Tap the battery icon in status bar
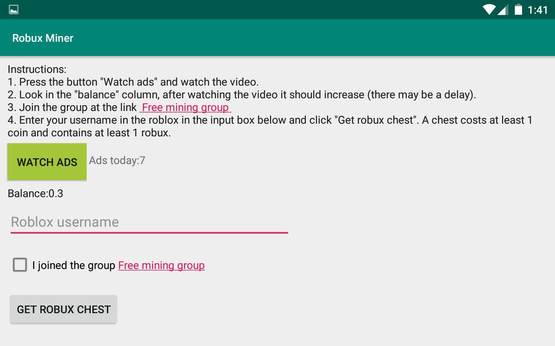This screenshot has width=555, height=346. pyautogui.click(x=518, y=10)
